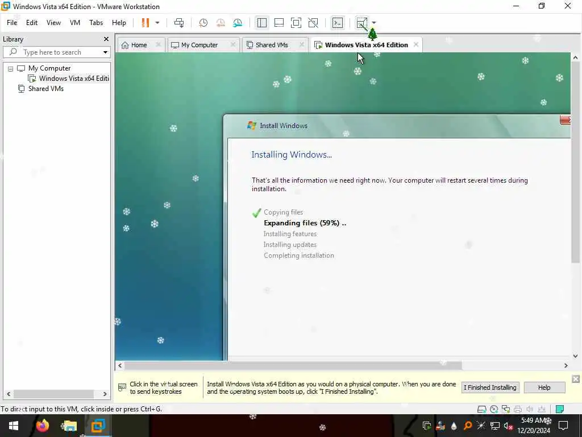Take a snapshot of this virtual machine

(x=203, y=23)
